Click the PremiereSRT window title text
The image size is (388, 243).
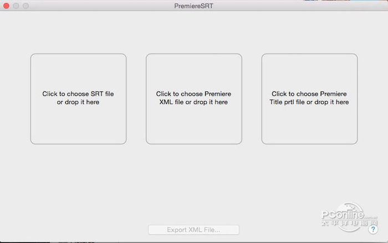[193, 6]
